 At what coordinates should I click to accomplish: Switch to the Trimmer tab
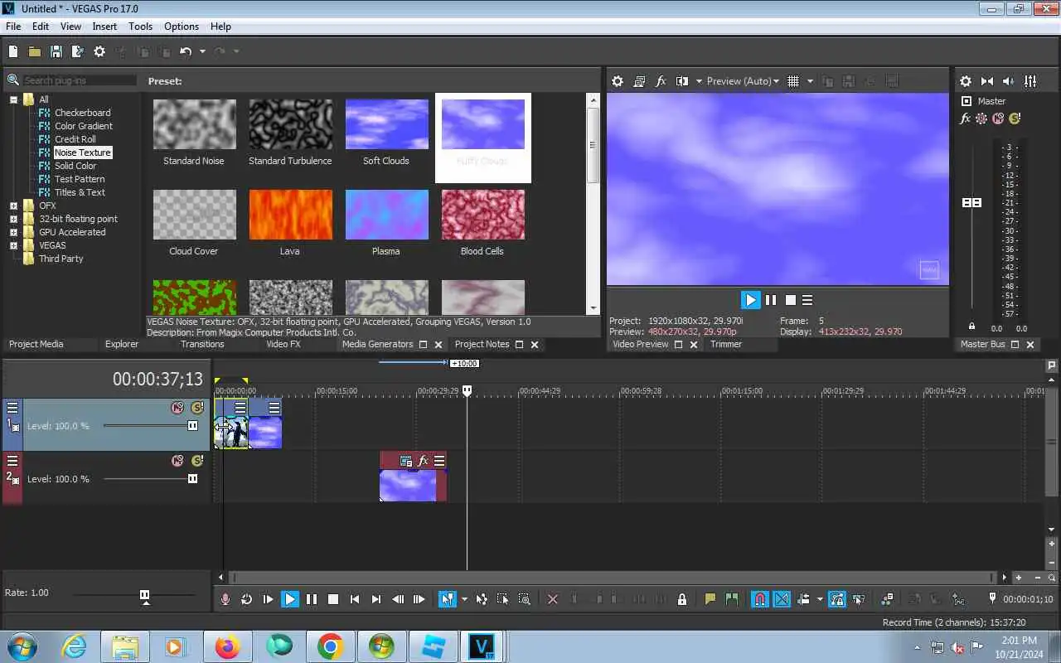click(726, 344)
